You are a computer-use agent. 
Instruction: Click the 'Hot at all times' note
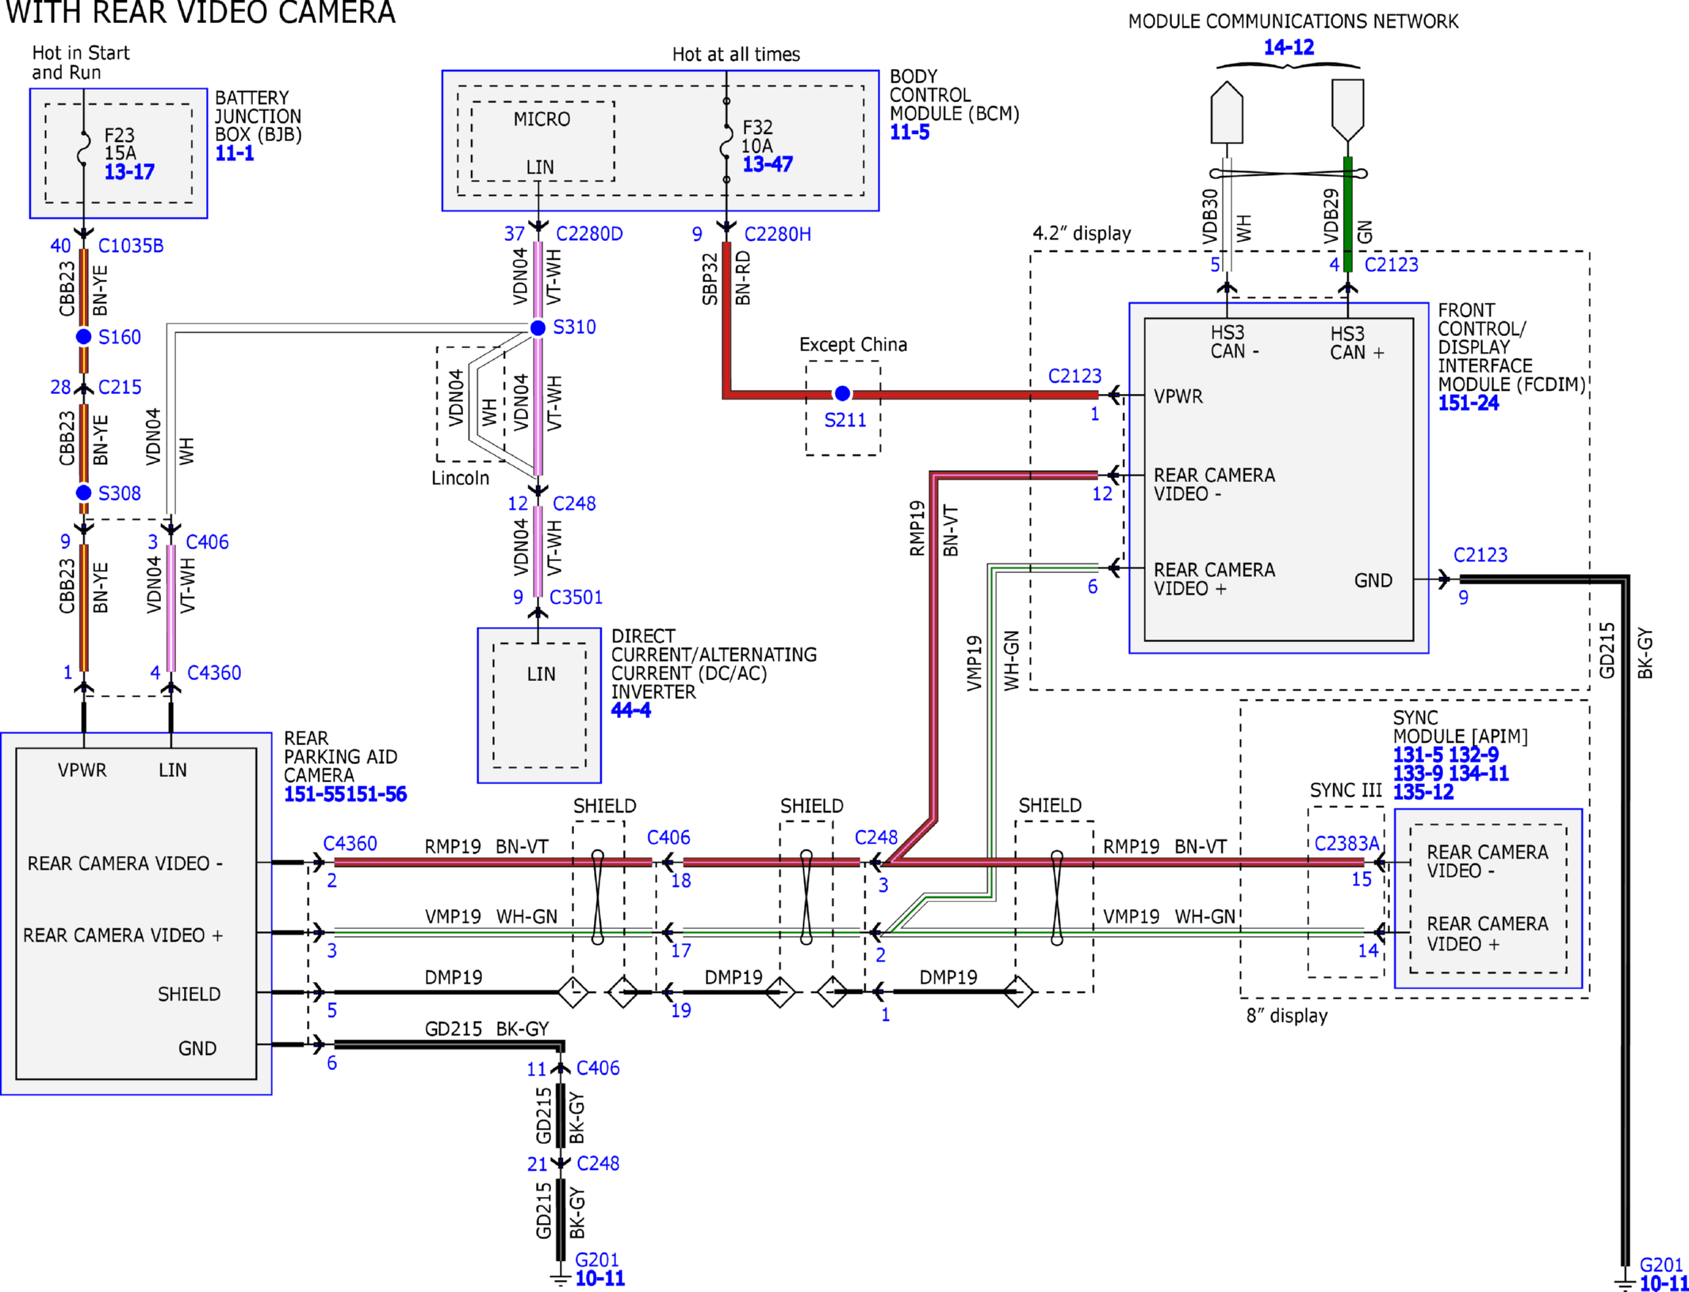pyautogui.click(x=736, y=54)
